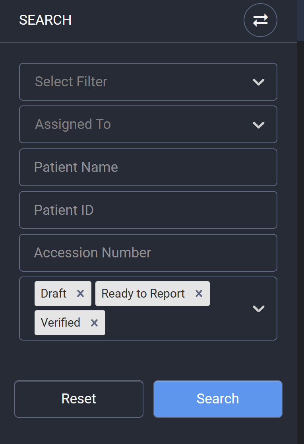The height and width of the screenshot is (444, 304).
Task: Focus the Accession Number field
Action: pyautogui.click(x=148, y=253)
